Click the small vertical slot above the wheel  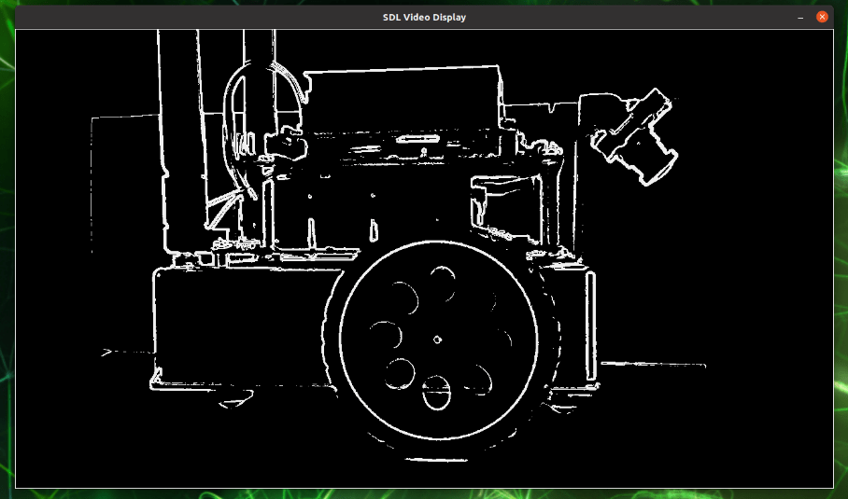374,230
